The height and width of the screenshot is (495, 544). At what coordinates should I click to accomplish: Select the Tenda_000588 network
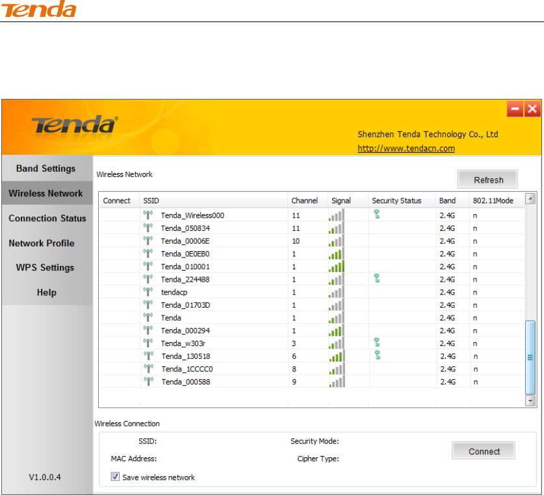pyautogui.click(x=312, y=382)
